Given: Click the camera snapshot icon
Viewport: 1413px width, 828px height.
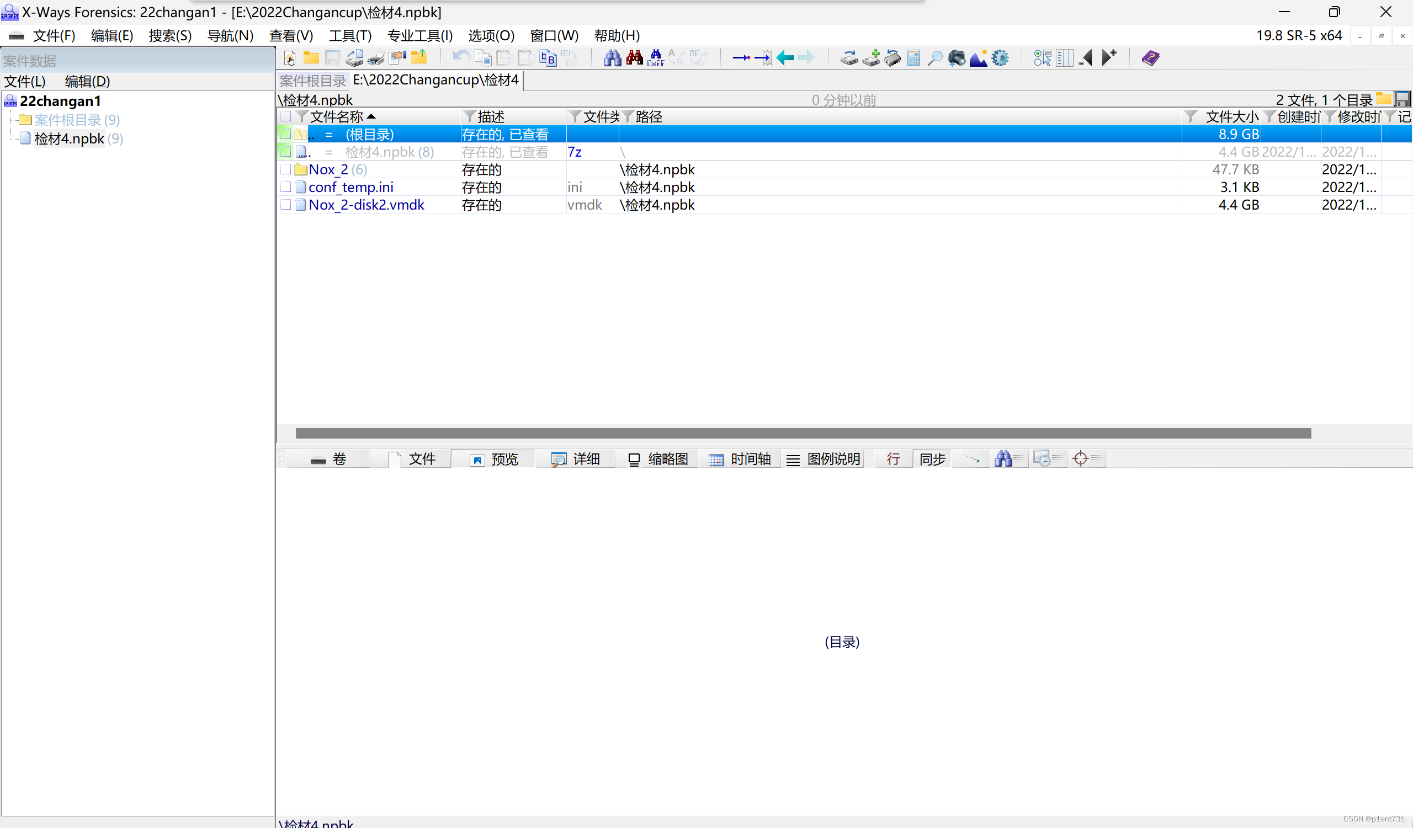Looking at the screenshot, I should coord(957,58).
